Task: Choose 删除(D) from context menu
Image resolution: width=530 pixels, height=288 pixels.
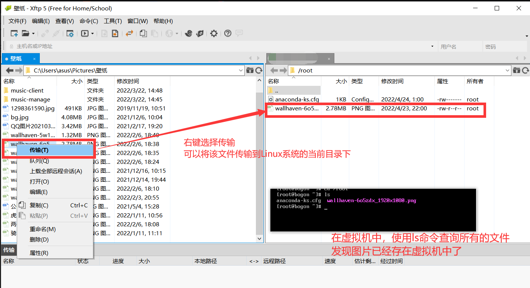Action: click(x=55, y=240)
